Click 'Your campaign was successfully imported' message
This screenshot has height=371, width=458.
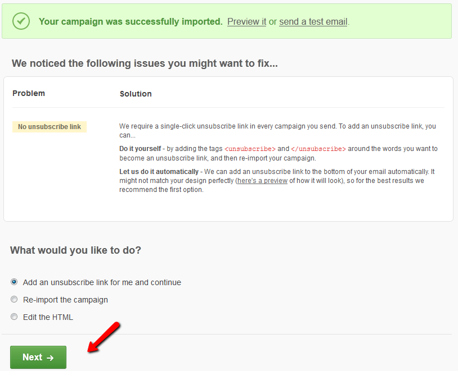coord(131,21)
